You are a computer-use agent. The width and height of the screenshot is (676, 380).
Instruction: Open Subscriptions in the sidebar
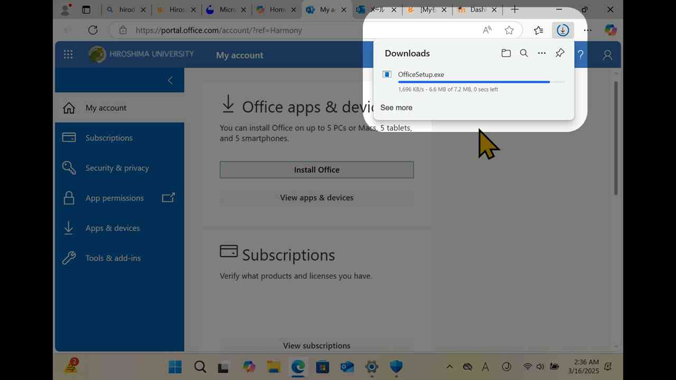pos(119,138)
